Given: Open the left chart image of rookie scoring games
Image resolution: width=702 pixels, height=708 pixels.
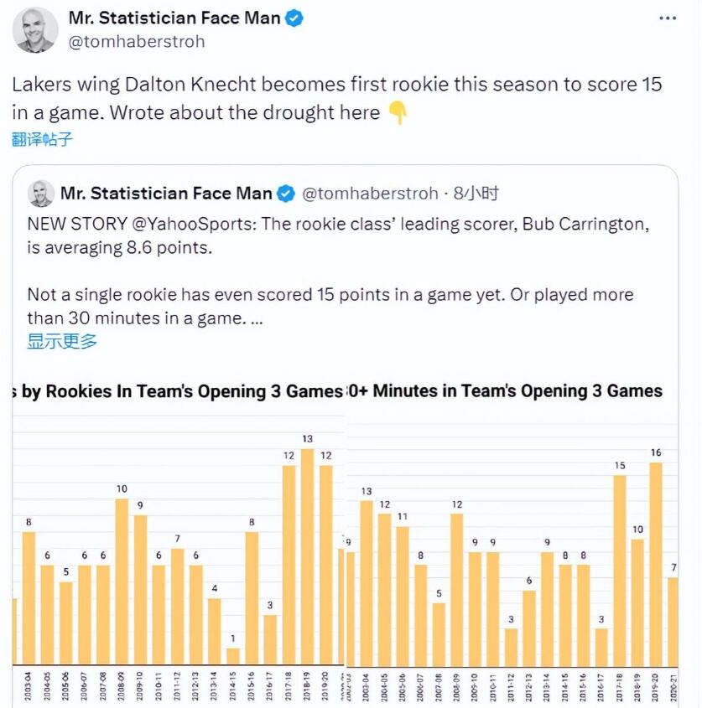Looking at the screenshot, I should pos(179,536).
